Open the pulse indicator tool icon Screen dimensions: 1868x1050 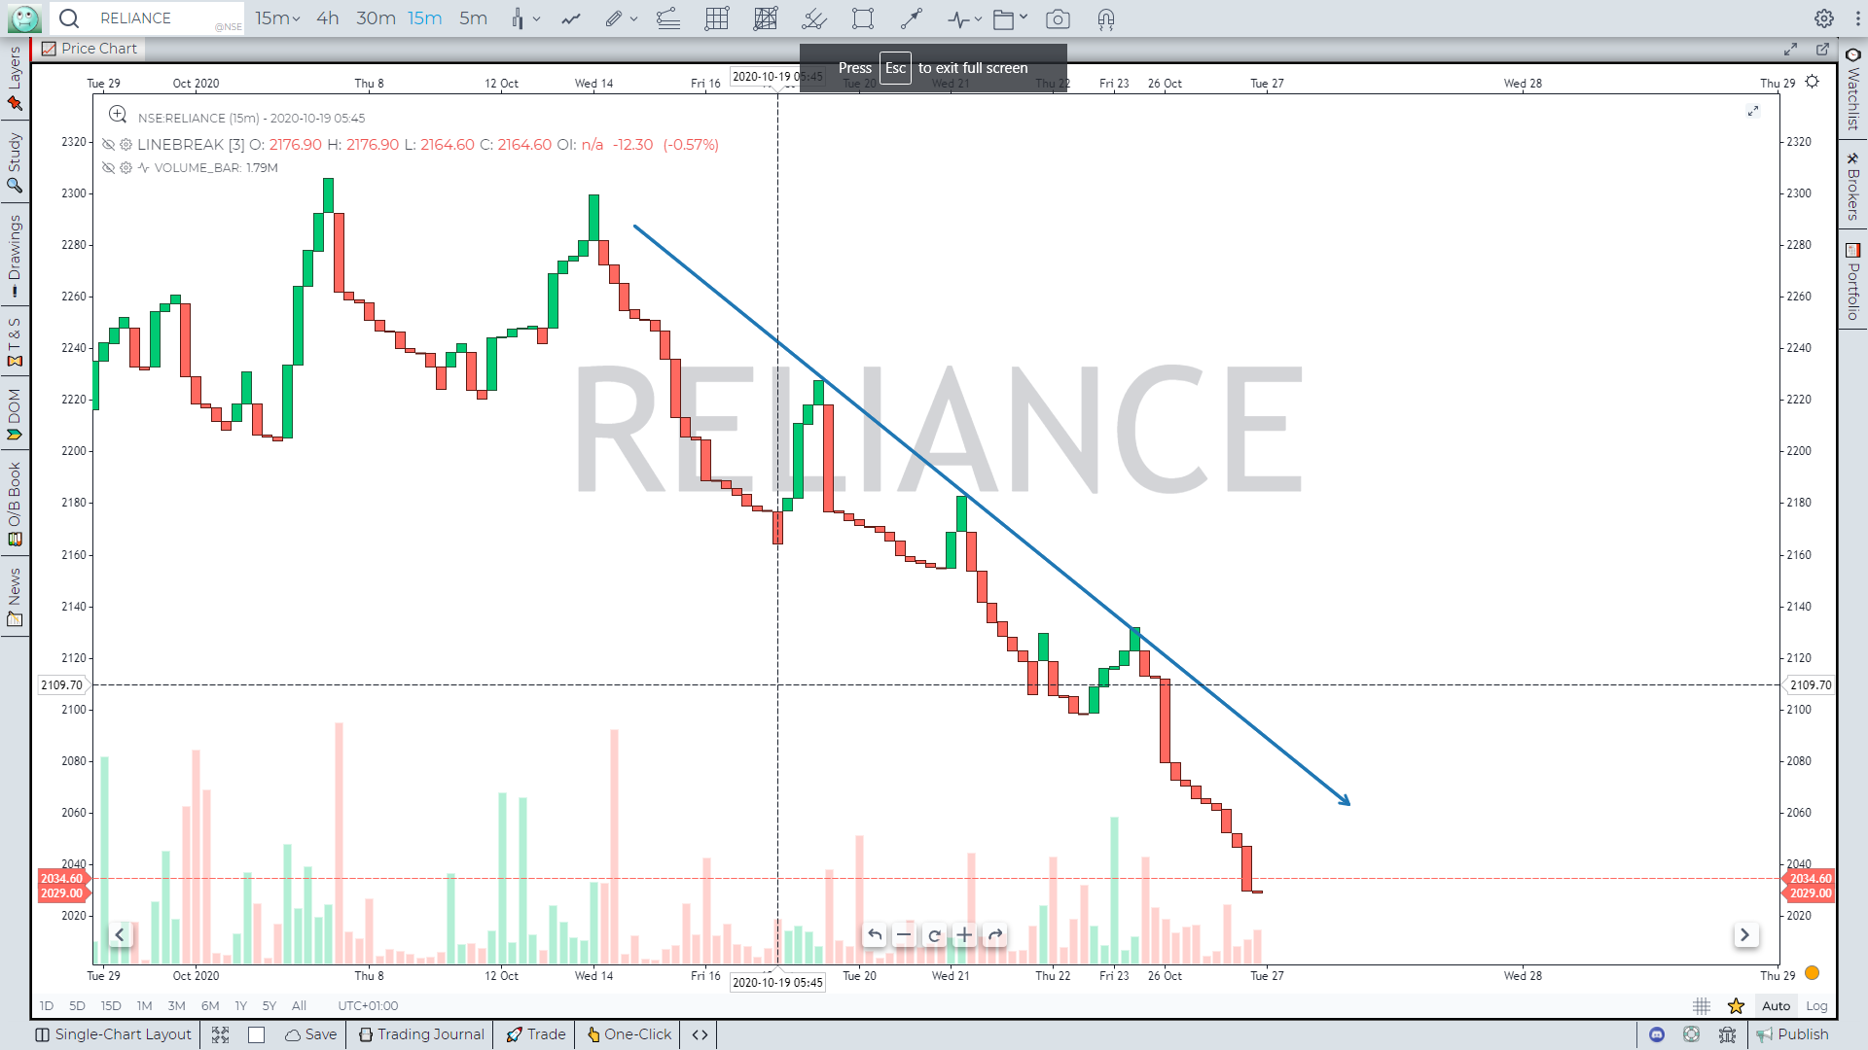coord(959,18)
